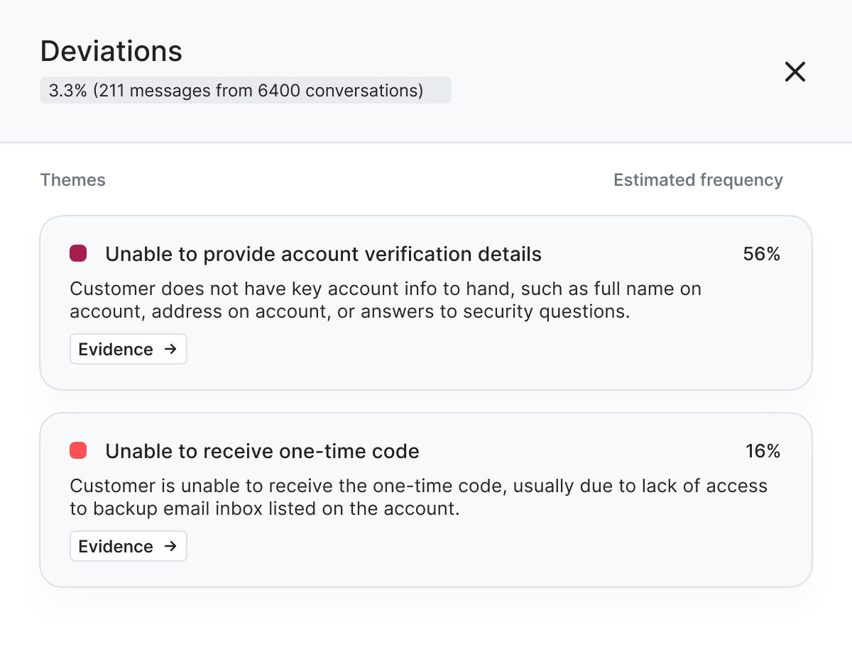Click the arrow icon in the second Evidence button
Image resolution: width=852 pixels, height=651 pixels.
coord(170,546)
